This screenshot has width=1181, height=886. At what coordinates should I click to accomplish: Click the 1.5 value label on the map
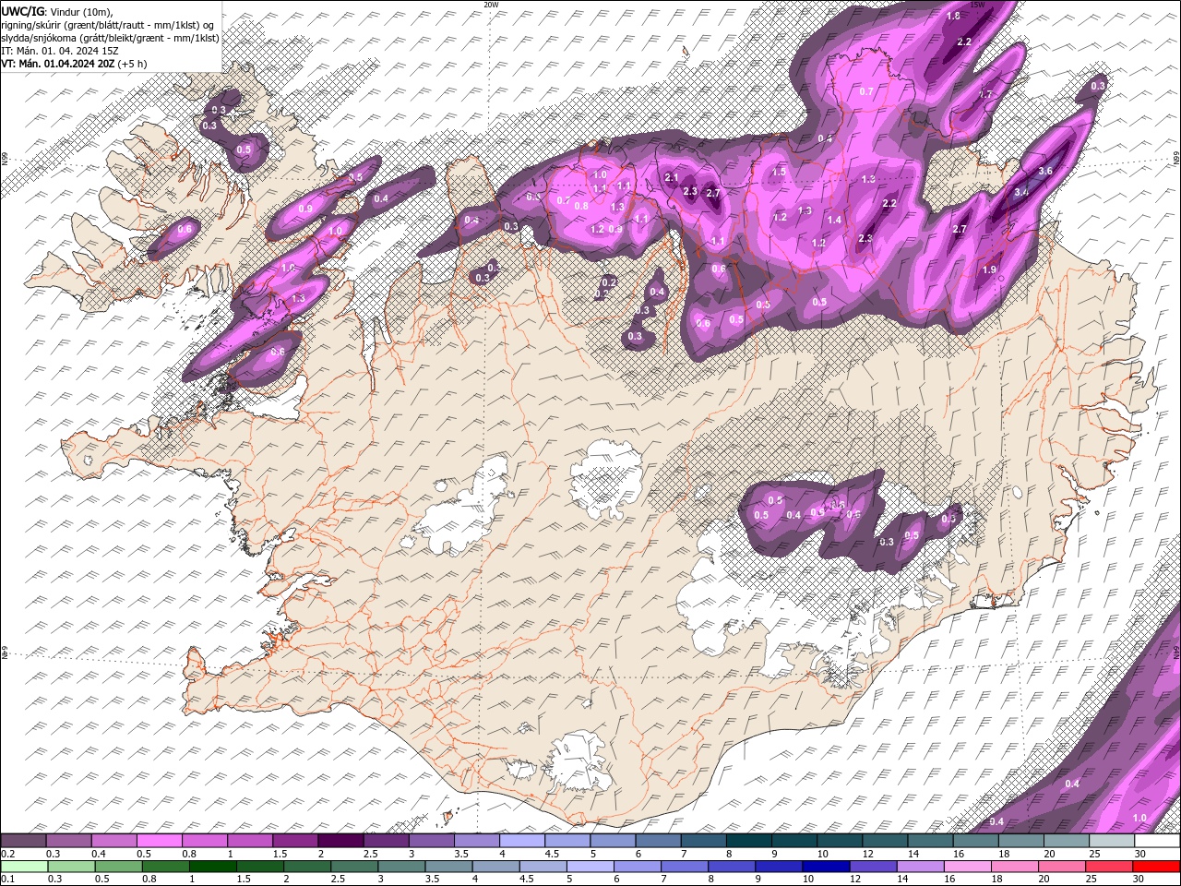point(779,172)
